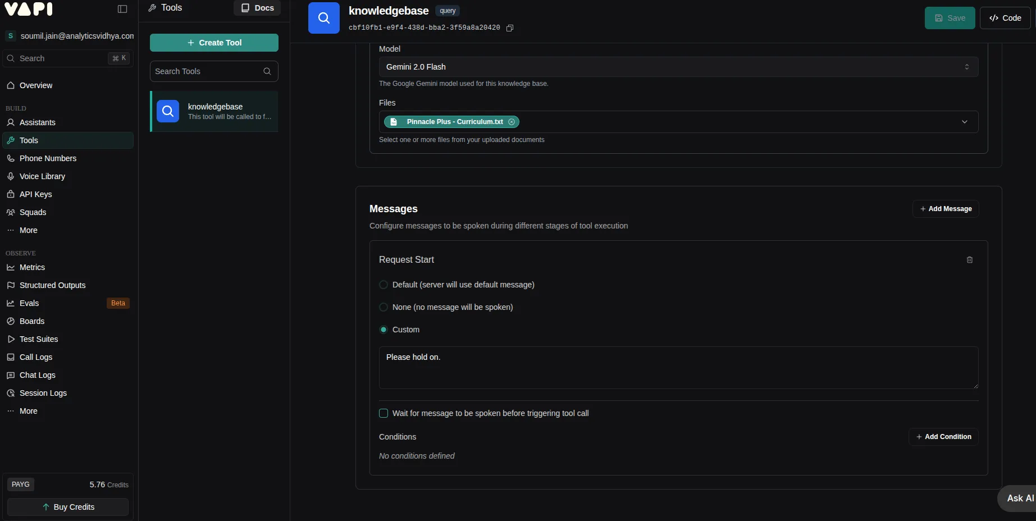Open the Ask AI chat bubble

pos(1019,498)
